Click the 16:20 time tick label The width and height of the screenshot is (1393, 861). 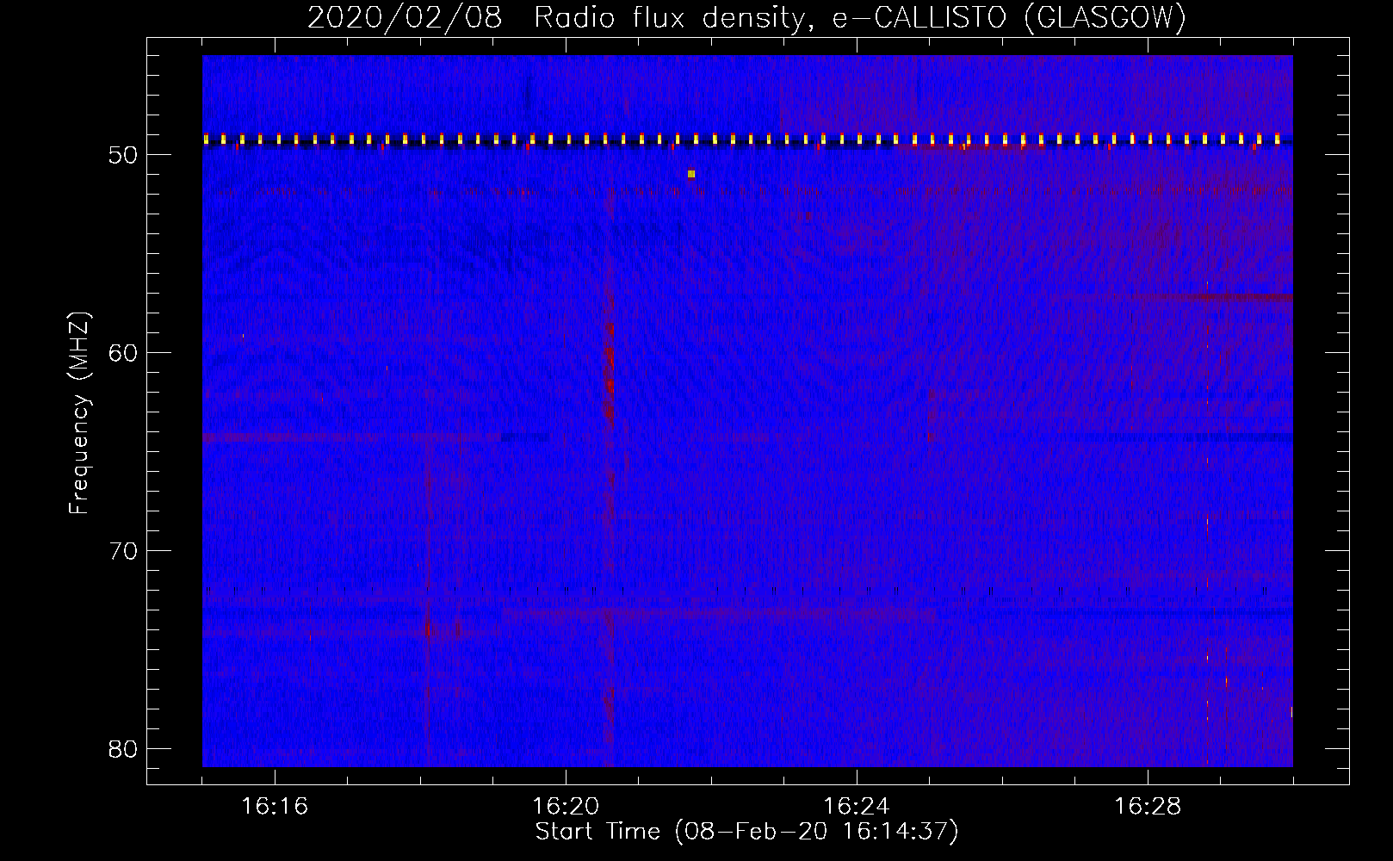click(x=566, y=807)
